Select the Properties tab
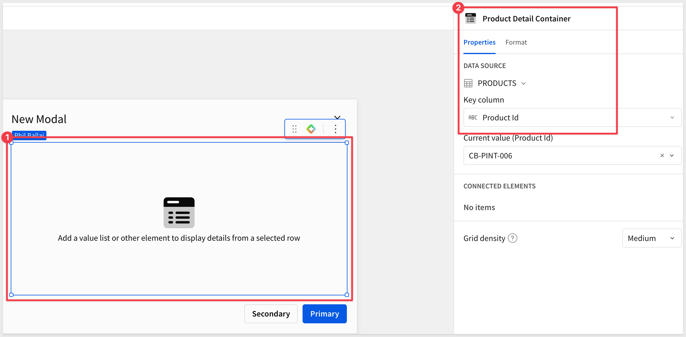Screen dimensions: 686x337 coord(480,42)
